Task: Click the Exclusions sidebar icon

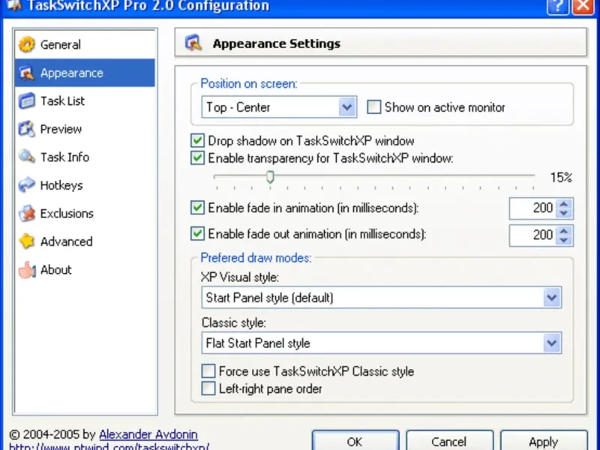Action: click(x=27, y=213)
